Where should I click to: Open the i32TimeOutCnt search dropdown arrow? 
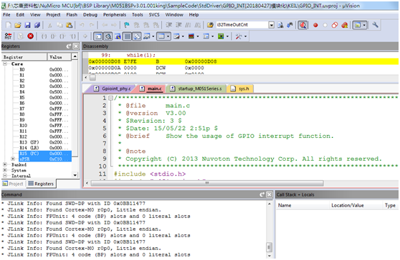[272, 25]
